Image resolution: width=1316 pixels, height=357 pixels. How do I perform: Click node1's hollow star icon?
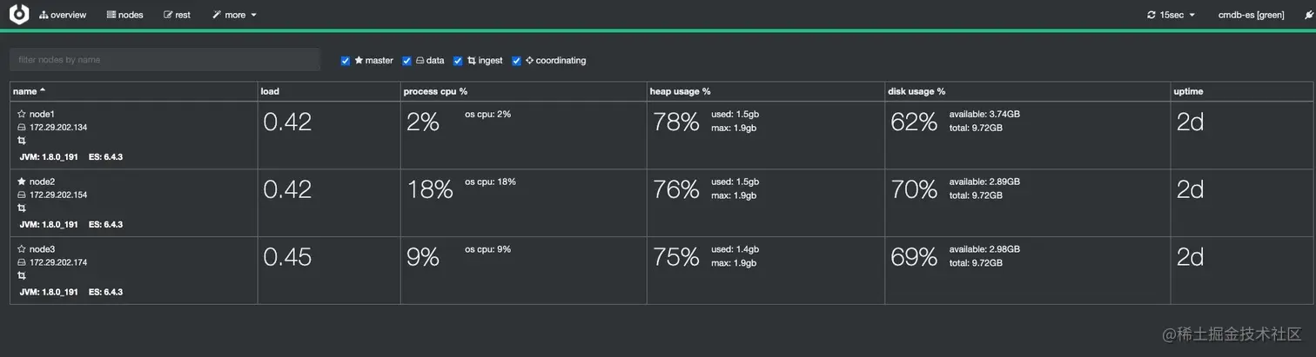(22, 114)
